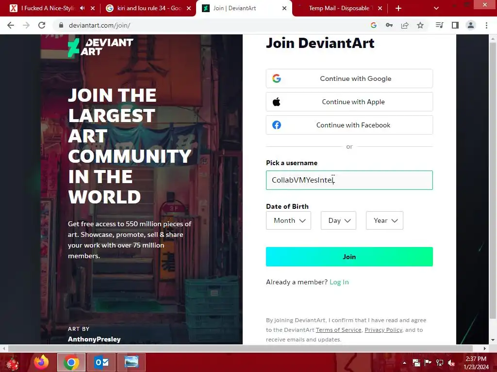Open the picture viewer taskbar icon
This screenshot has width=497, height=372.
pos(131,362)
